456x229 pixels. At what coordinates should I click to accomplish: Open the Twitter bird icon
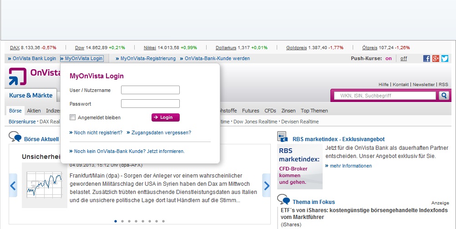click(x=445, y=58)
